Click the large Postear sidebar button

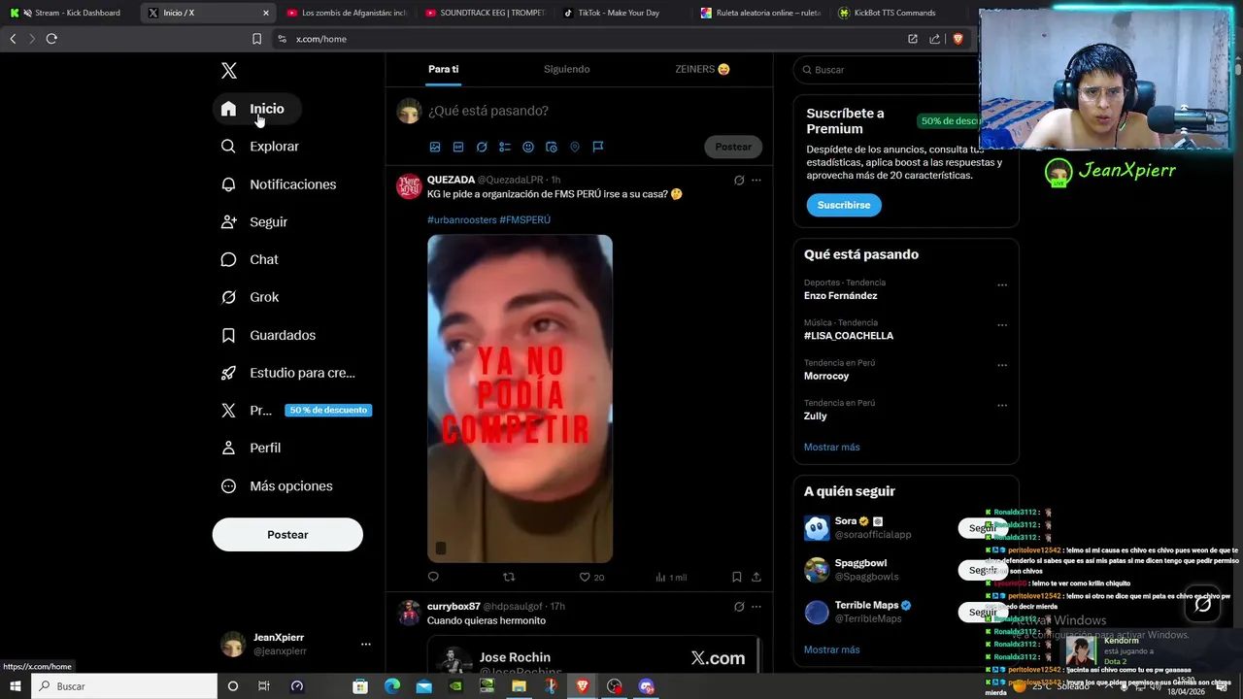coord(287,535)
